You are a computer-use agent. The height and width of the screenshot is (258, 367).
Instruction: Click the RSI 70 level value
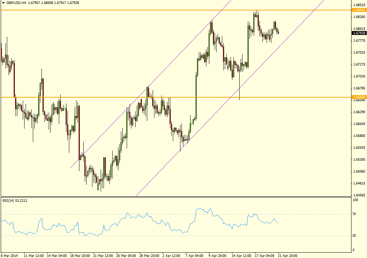coord(354,214)
